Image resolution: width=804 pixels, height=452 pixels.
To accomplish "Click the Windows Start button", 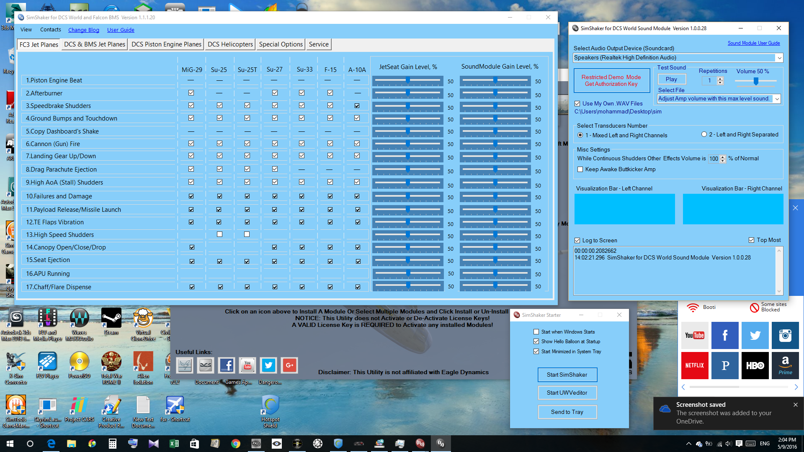I will (x=10, y=444).
